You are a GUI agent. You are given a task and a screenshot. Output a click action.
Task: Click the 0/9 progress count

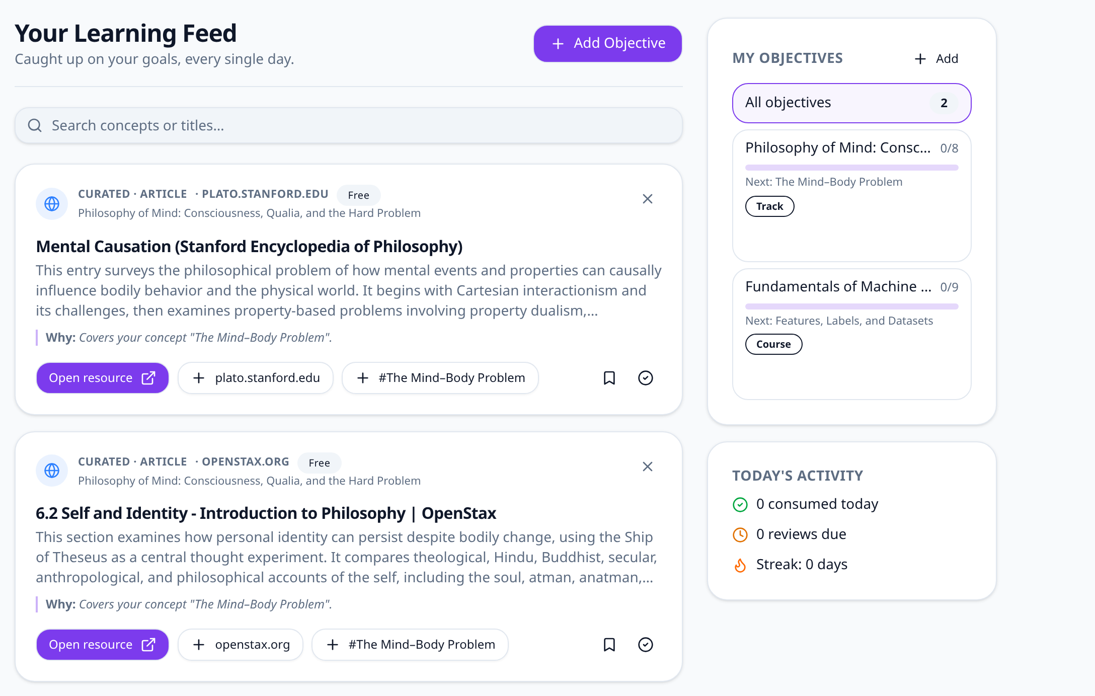click(949, 287)
